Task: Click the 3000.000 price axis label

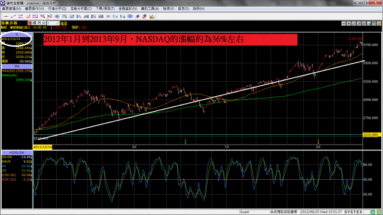Action: pyautogui.click(x=370, y=100)
